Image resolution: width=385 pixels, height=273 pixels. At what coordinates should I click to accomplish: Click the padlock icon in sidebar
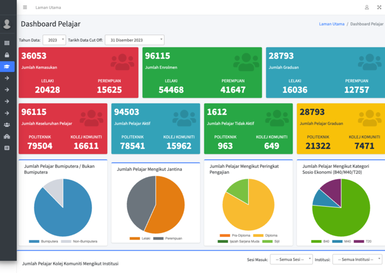(x=7, y=55)
